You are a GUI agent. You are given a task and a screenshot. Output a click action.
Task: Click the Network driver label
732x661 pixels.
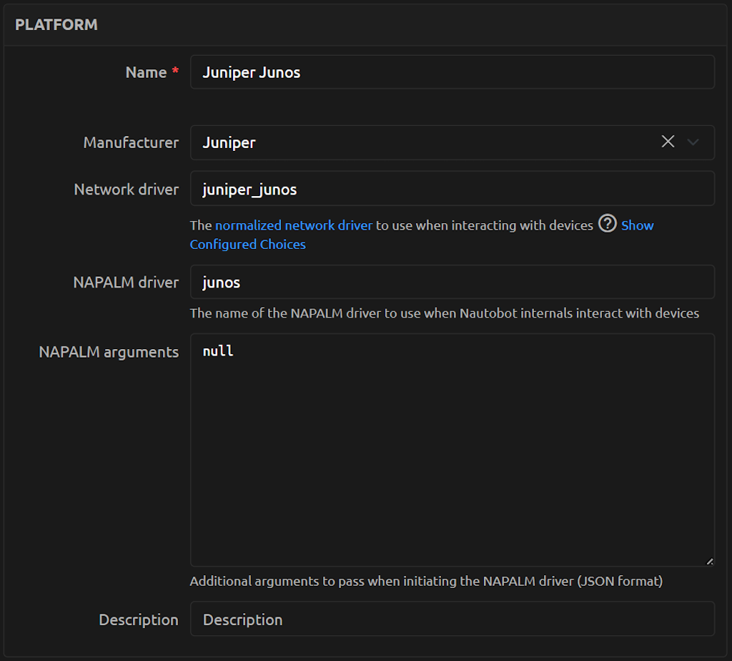point(126,189)
